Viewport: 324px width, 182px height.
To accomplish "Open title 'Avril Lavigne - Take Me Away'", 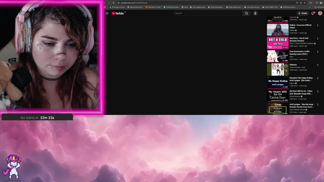I will (302, 105).
